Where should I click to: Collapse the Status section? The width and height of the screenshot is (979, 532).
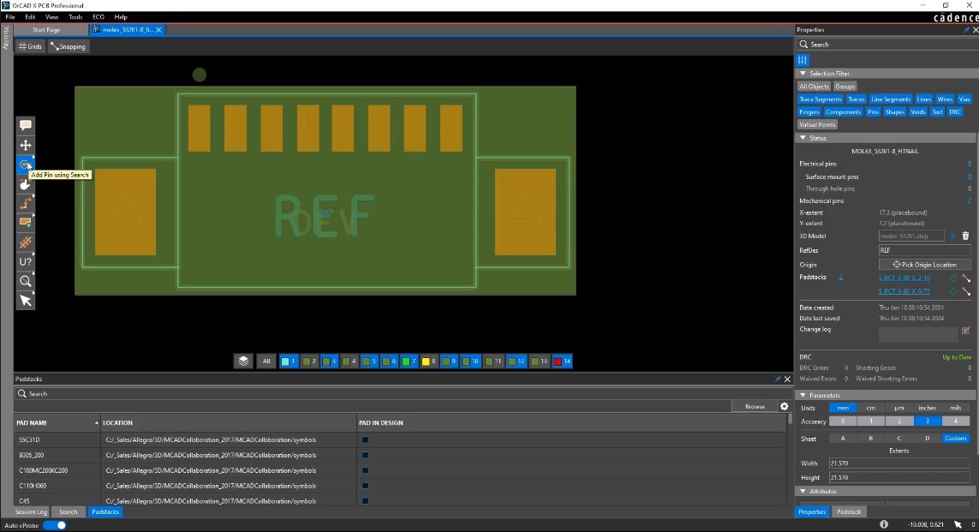802,138
